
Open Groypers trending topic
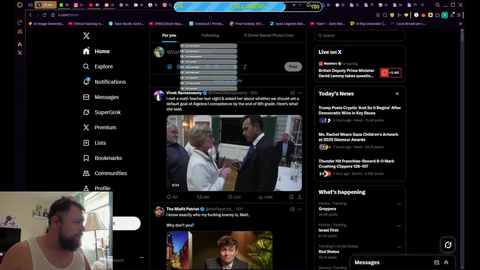pos(327,209)
